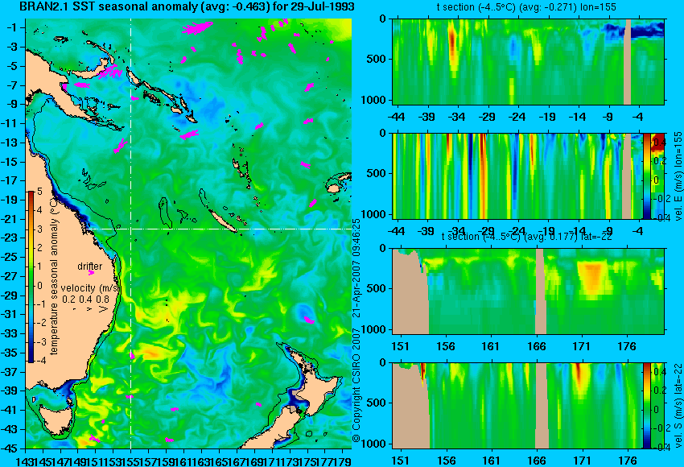Click the crossing of the dashed lon=155 and lat=-22 lines
Image resolution: width=684 pixels, height=467 pixels.
click(x=131, y=229)
